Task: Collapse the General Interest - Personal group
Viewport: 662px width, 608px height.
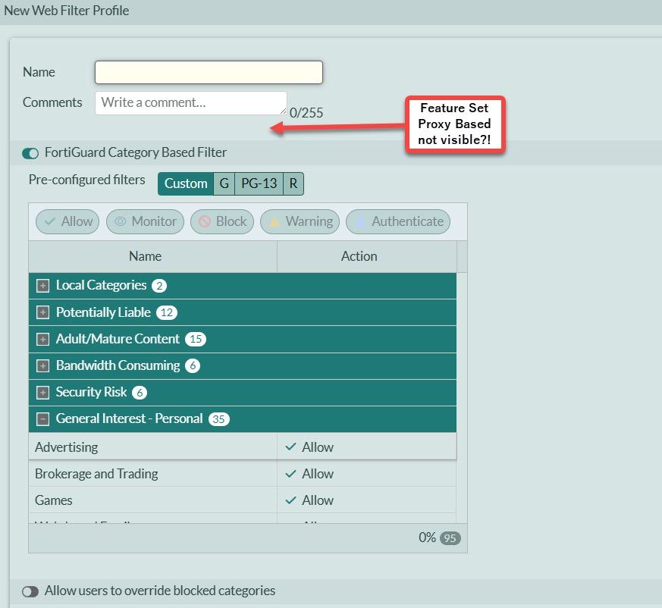Action: 42,418
